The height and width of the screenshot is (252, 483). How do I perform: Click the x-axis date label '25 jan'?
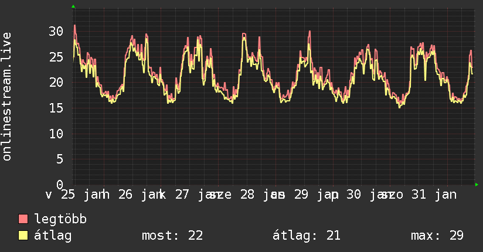point(83,195)
